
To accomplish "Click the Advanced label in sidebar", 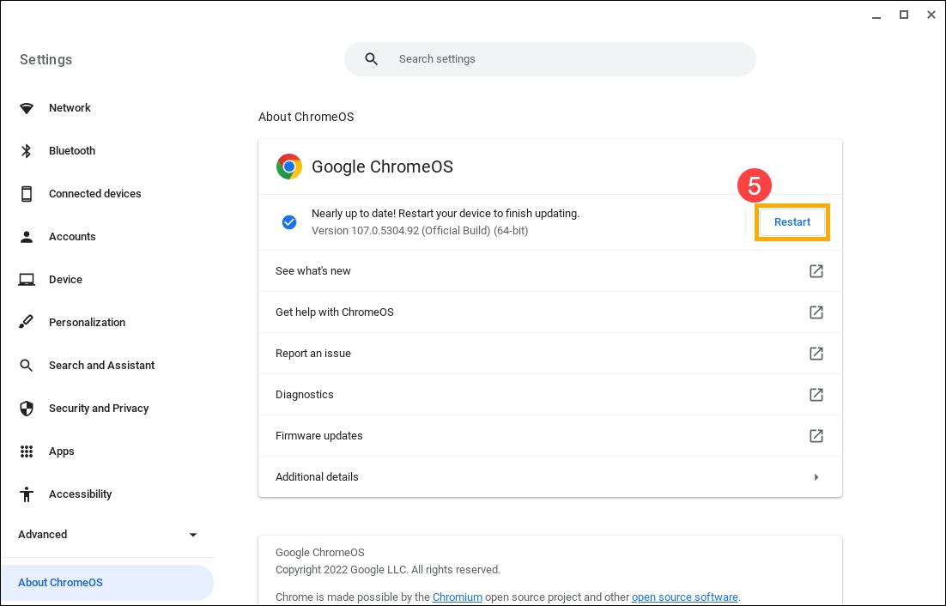I will click(43, 534).
